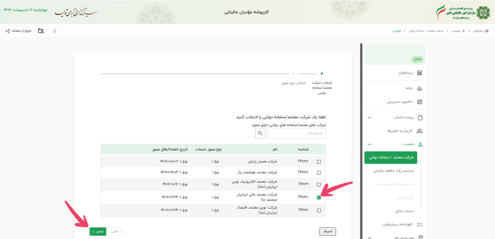Expand the پرونده مالیاتی sidebar section
The width and height of the screenshot is (495, 239).
point(370,118)
